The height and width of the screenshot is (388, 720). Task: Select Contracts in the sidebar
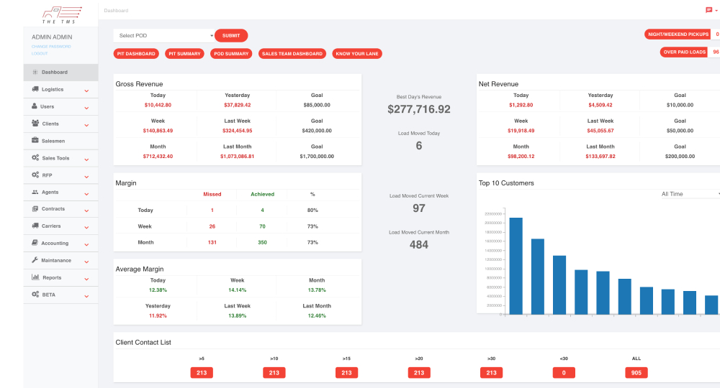click(x=53, y=209)
